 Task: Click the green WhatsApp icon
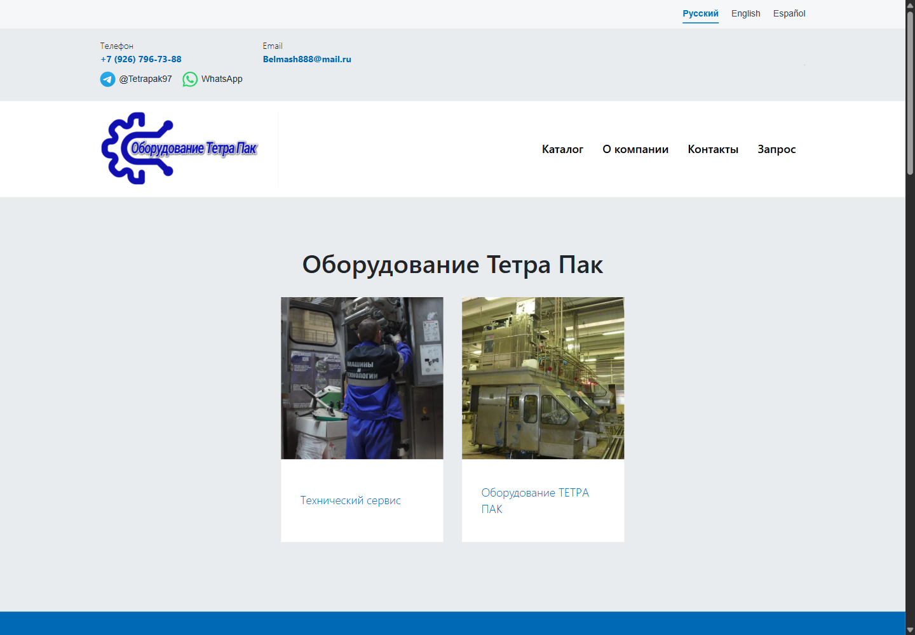[x=190, y=79]
